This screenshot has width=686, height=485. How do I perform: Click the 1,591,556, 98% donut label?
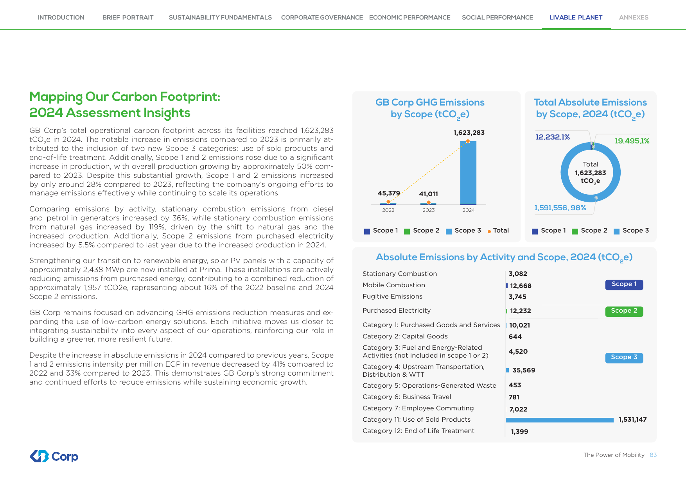pyautogui.click(x=560, y=208)
